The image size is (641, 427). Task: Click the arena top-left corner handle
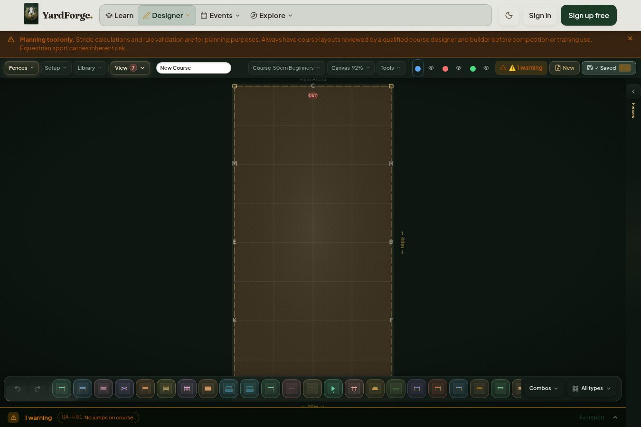pyautogui.click(x=235, y=86)
